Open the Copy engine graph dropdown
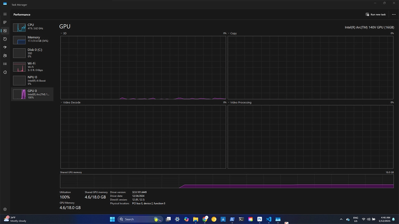Viewport: 399px width, 224px height. coord(228,33)
